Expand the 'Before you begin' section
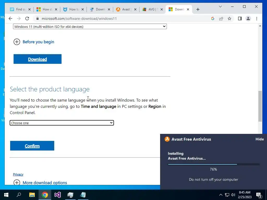 click(x=34, y=42)
